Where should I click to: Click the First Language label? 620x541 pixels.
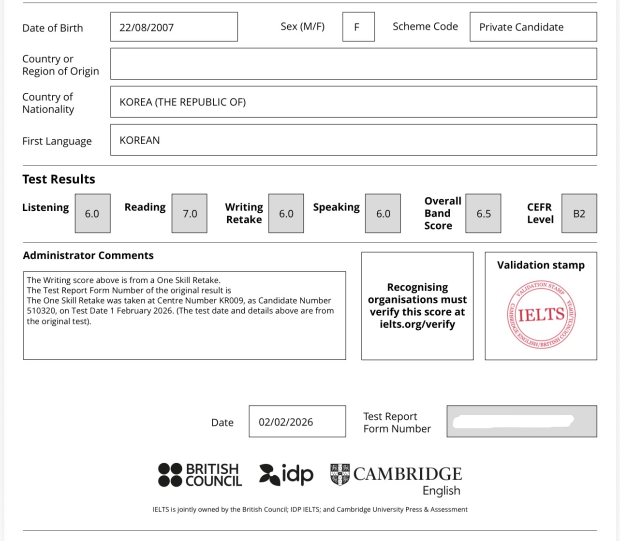tap(57, 141)
